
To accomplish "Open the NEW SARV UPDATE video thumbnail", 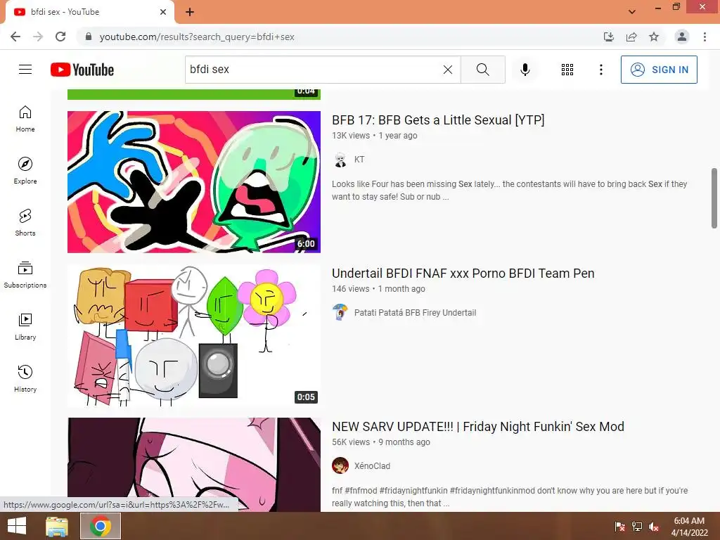I will click(x=194, y=464).
